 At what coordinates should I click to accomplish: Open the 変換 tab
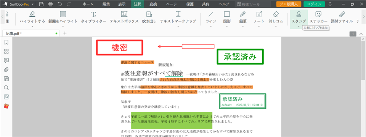coord(153,4)
